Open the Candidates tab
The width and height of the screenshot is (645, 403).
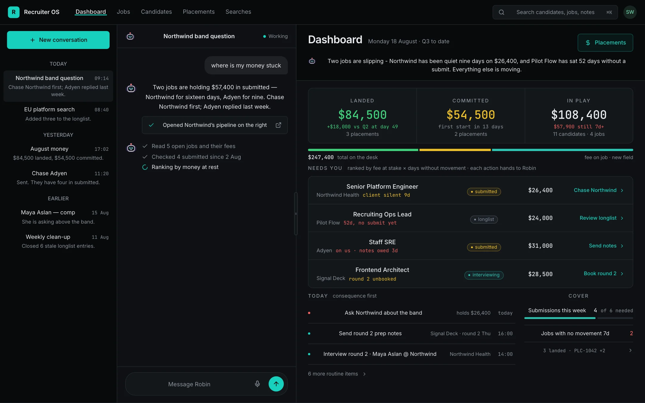click(x=156, y=12)
